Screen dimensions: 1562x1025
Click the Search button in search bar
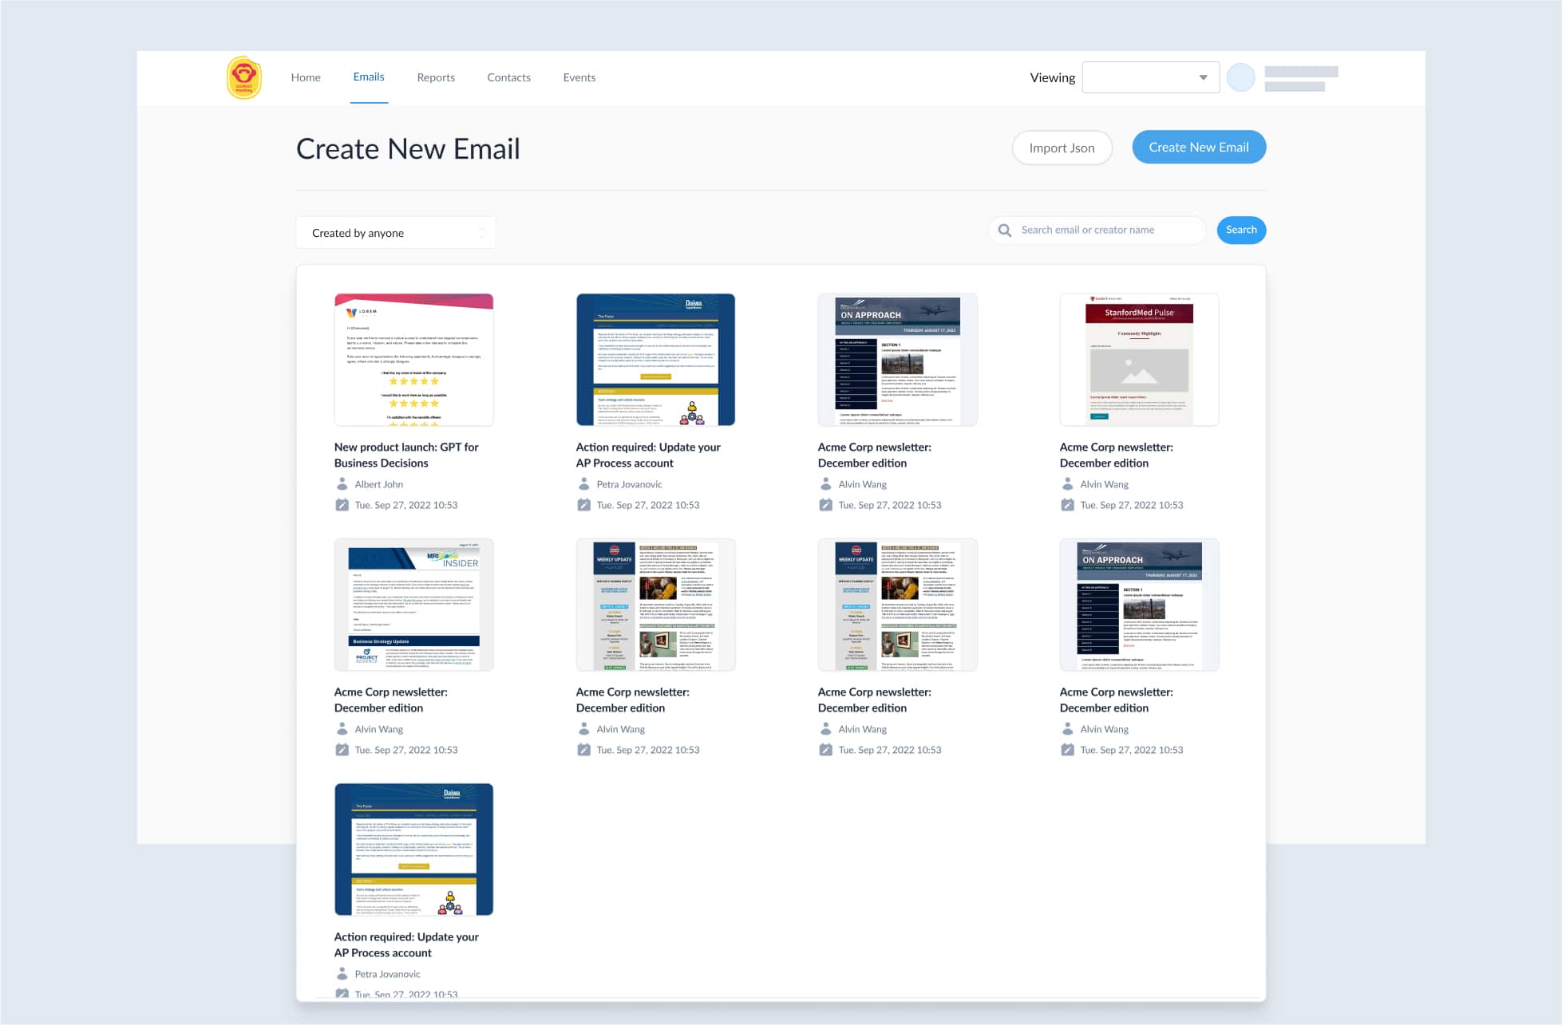pos(1240,229)
